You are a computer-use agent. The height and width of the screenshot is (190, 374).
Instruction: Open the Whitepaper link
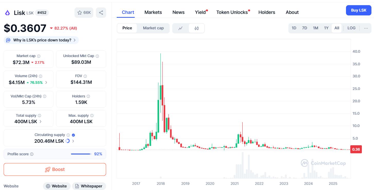tap(89, 186)
